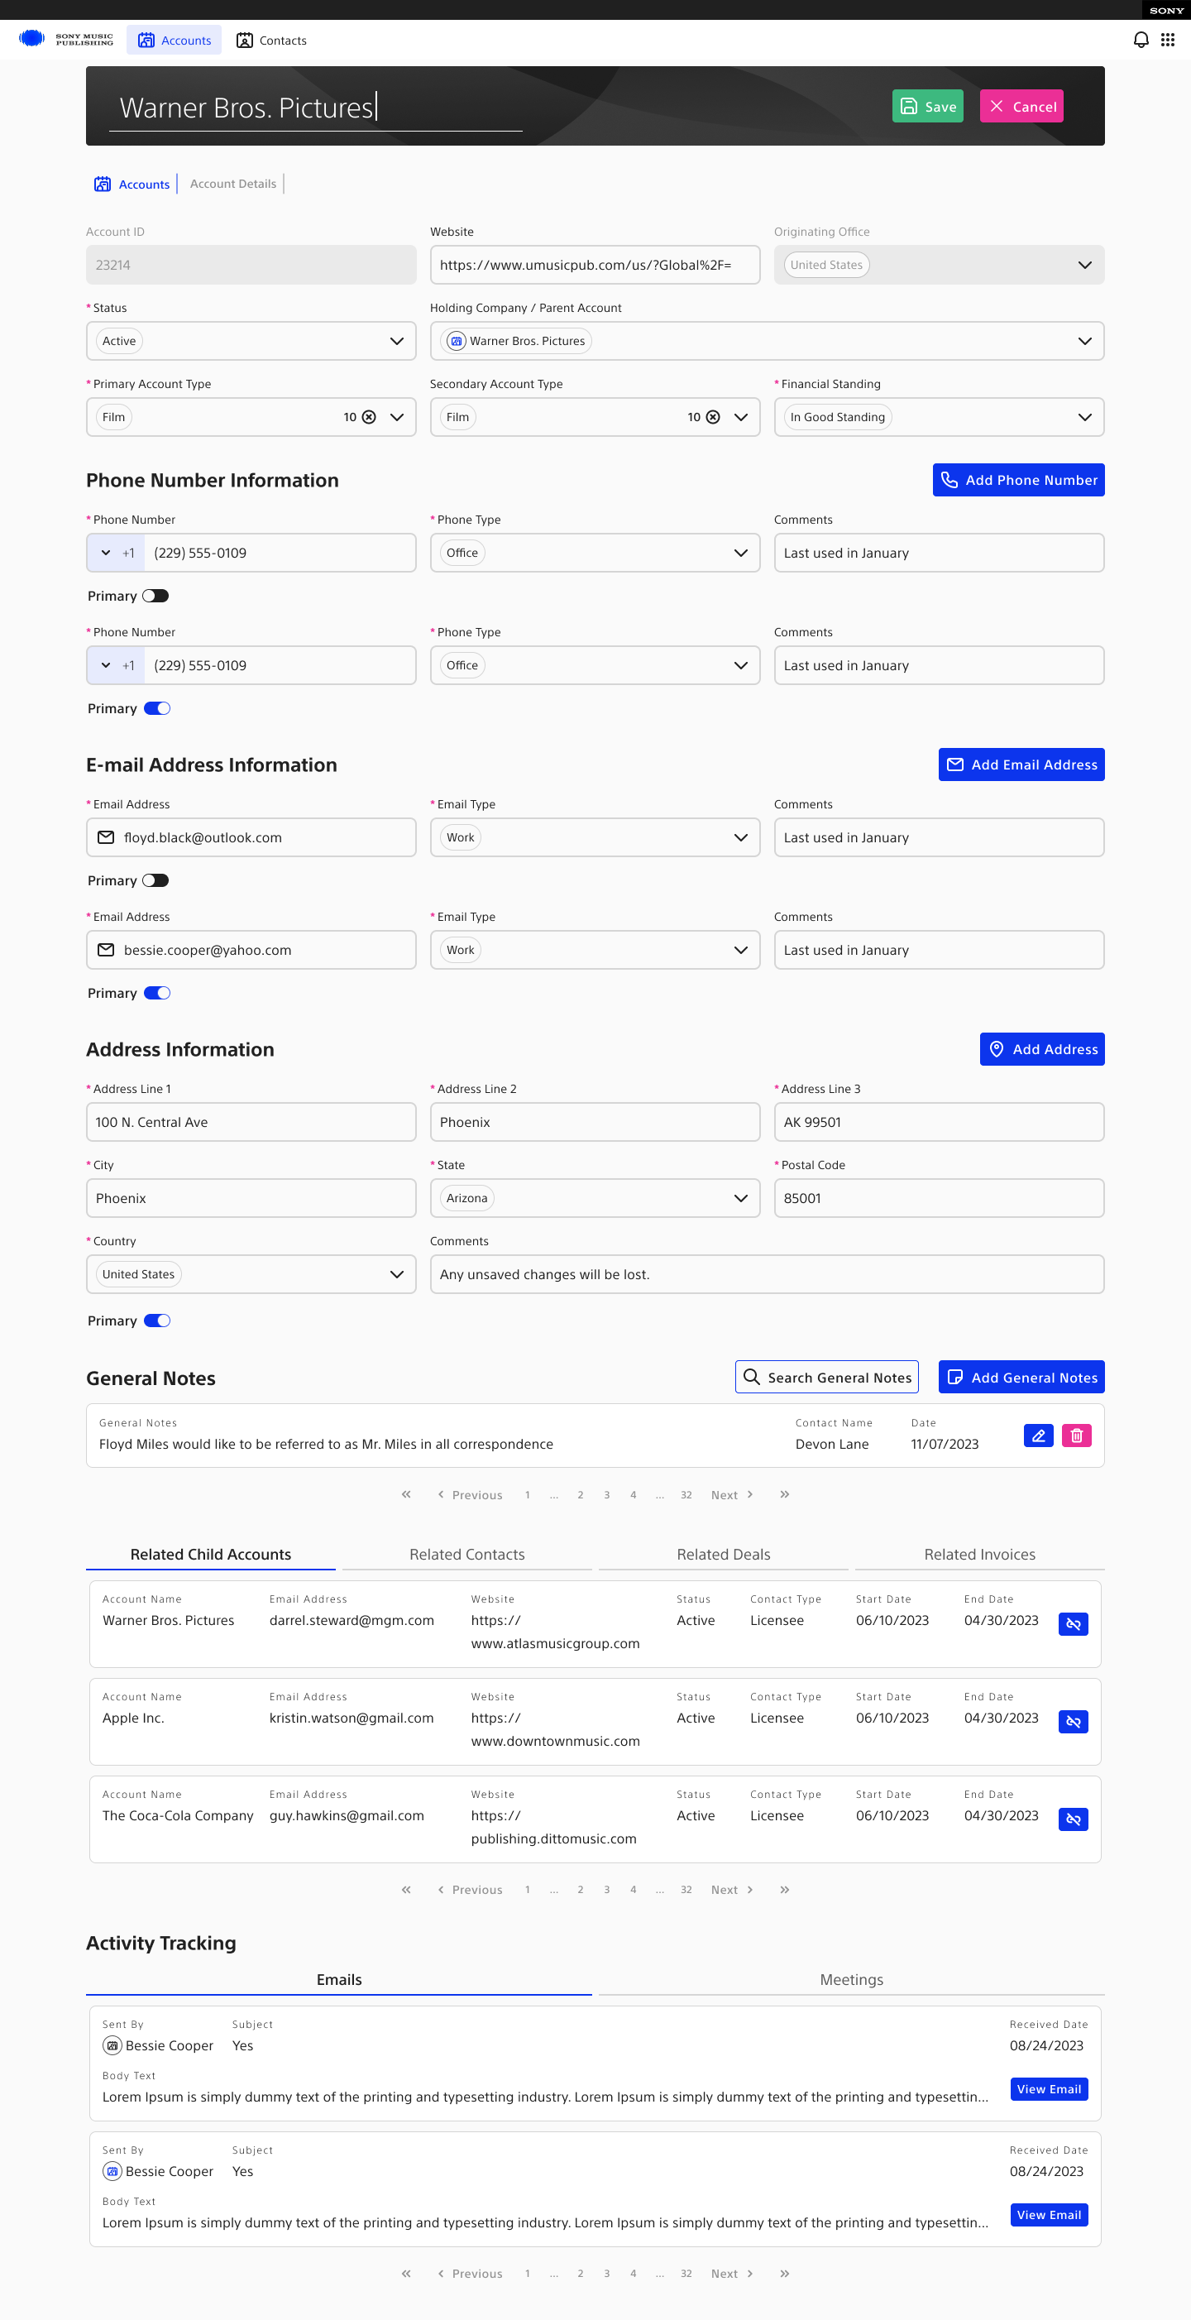
Task: Jump to last page of child accounts
Action: [x=785, y=1890]
